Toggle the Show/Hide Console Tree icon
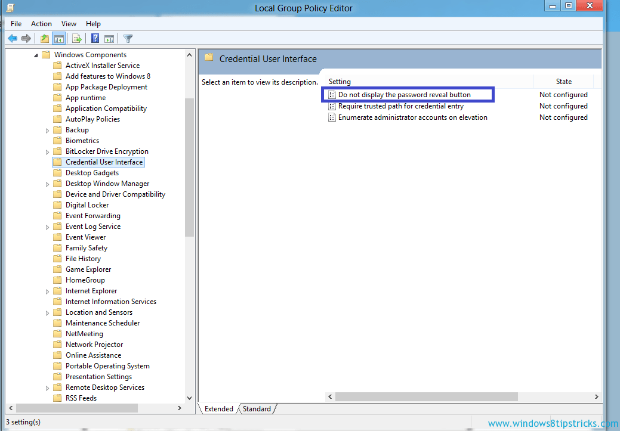 59,38
